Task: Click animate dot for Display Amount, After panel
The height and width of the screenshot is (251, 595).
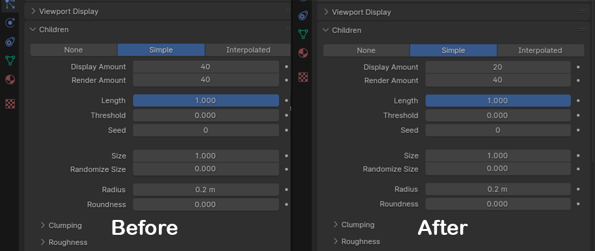Action: [578, 67]
